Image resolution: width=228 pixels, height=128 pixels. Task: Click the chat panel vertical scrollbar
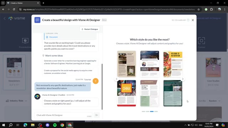point(102,87)
